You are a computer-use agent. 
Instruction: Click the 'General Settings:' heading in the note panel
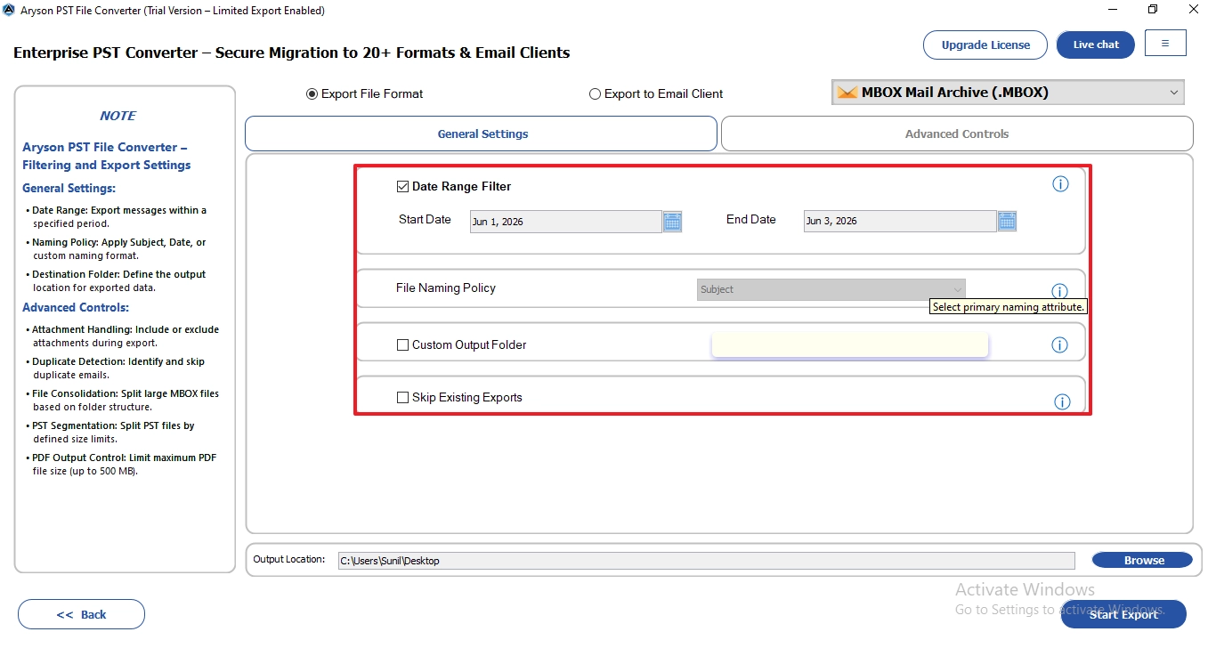[69, 188]
